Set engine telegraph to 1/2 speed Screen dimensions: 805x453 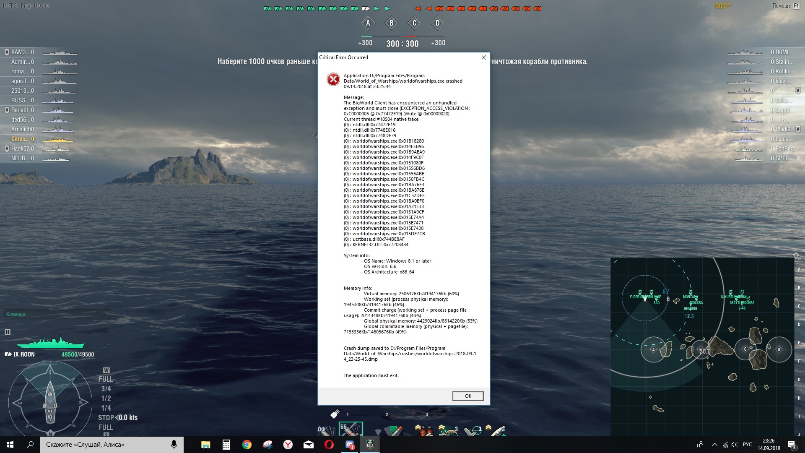click(106, 398)
